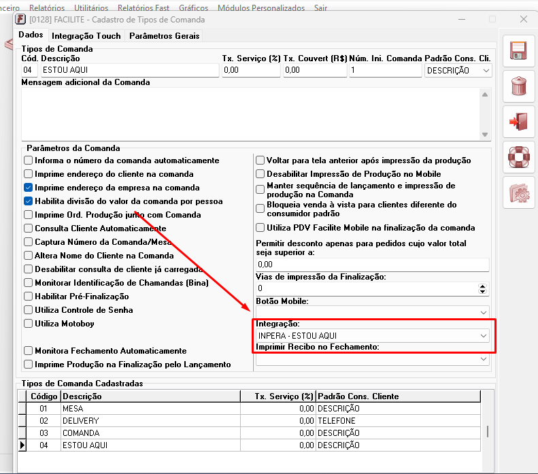
Task: Open Padrão Cons. Cli. DESCRIÇÃO dropdown
Action: pyautogui.click(x=486, y=71)
